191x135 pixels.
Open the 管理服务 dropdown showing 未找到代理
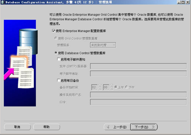tap(103, 45)
